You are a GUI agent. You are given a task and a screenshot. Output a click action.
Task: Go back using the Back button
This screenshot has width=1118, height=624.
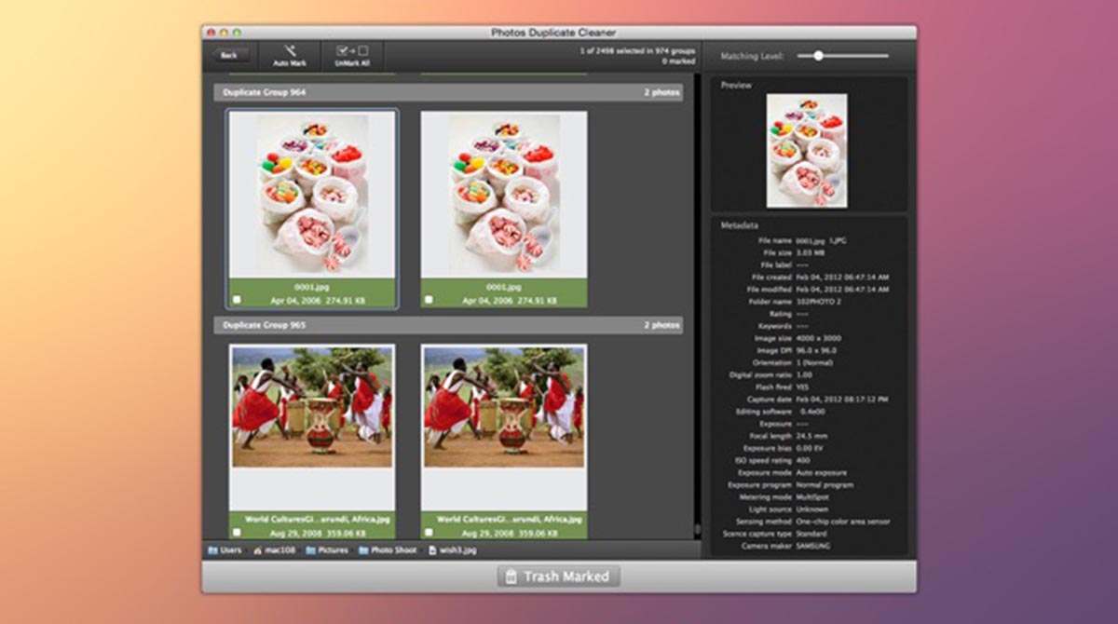click(x=229, y=55)
